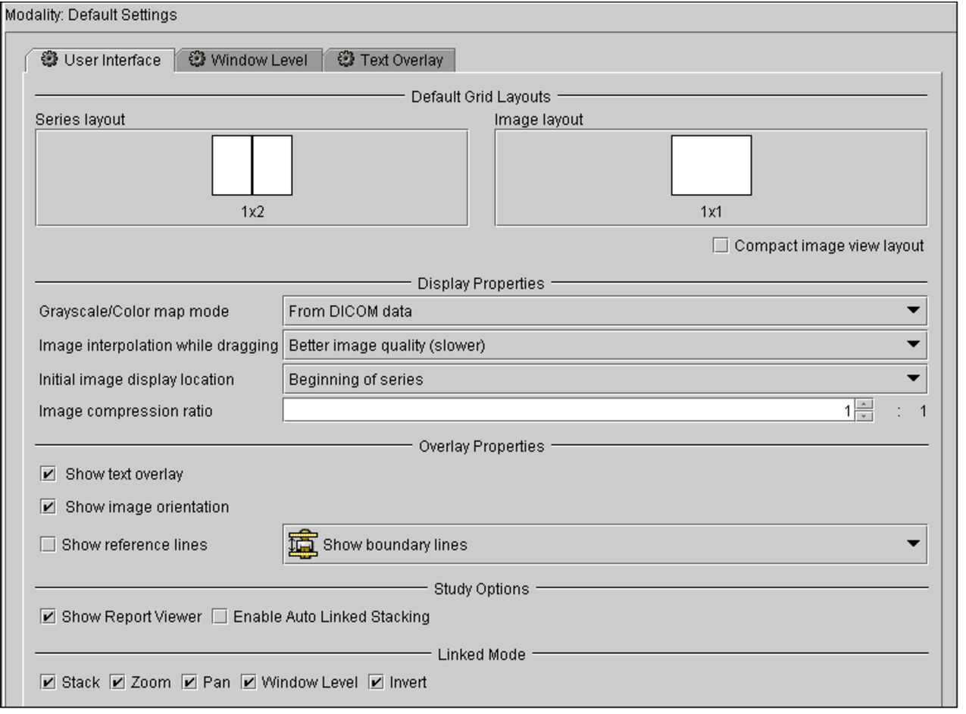Click the 1x2 series layout grid icon
Screen dimensions: 966x714
point(252,165)
